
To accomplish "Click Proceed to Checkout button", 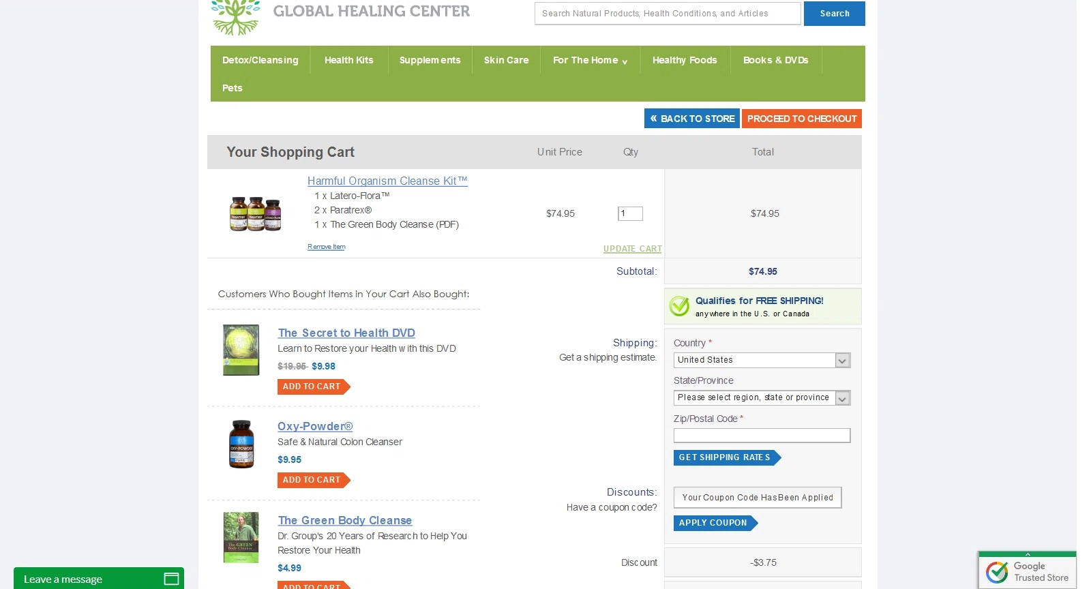I will [x=802, y=119].
